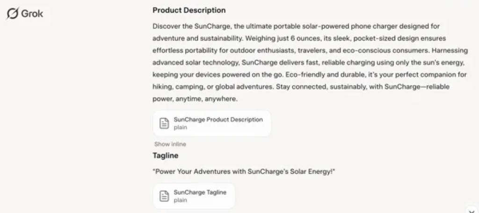Click the Grok wordmark text

[32, 14]
